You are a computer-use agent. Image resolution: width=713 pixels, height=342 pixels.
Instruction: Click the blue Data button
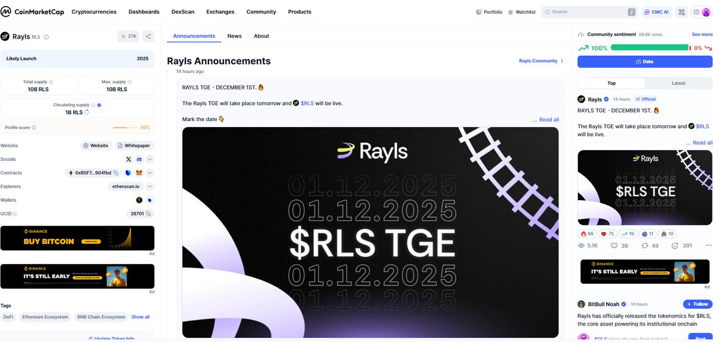(x=645, y=61)
